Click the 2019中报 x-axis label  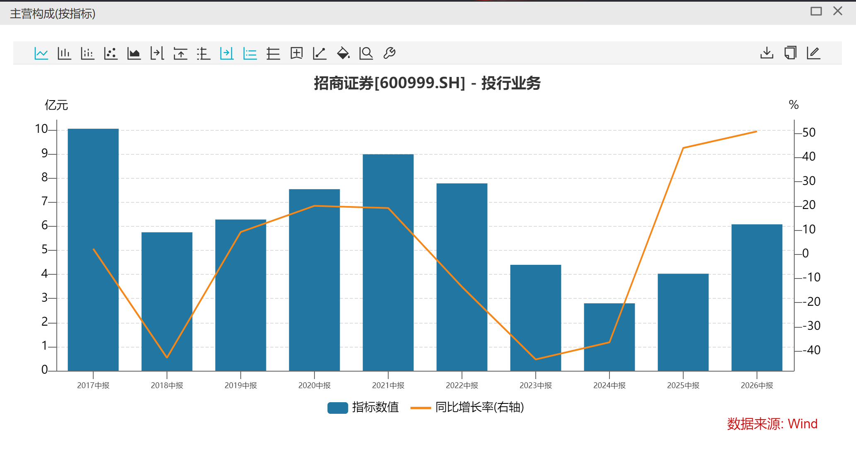241,386
